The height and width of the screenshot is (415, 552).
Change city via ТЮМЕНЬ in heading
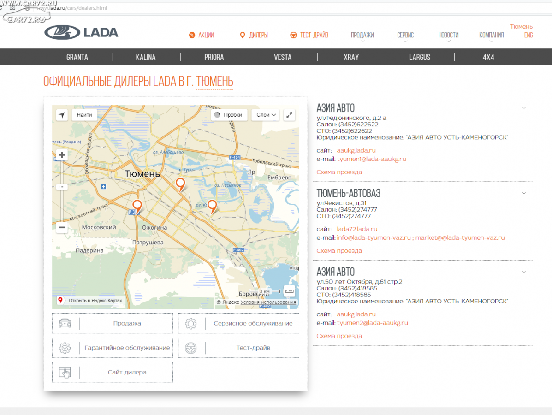[214, 82]
